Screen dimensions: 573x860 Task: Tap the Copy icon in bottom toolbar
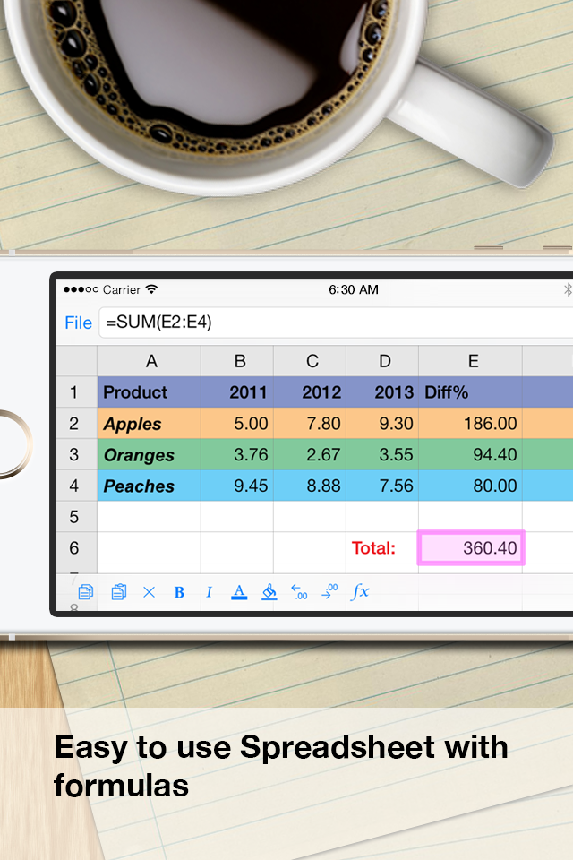86,592
